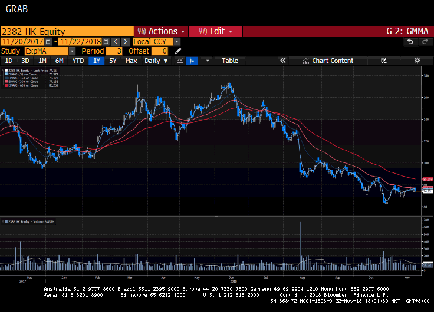The image size is (434, 312).
Task: Open start date calendar picker icon
Action: pyautogui.click(x=48, y=42)
